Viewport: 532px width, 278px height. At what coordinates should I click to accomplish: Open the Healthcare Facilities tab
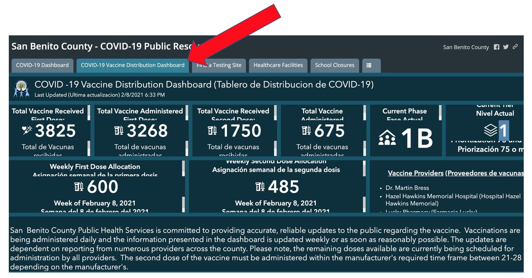click(x=278, y=65)
